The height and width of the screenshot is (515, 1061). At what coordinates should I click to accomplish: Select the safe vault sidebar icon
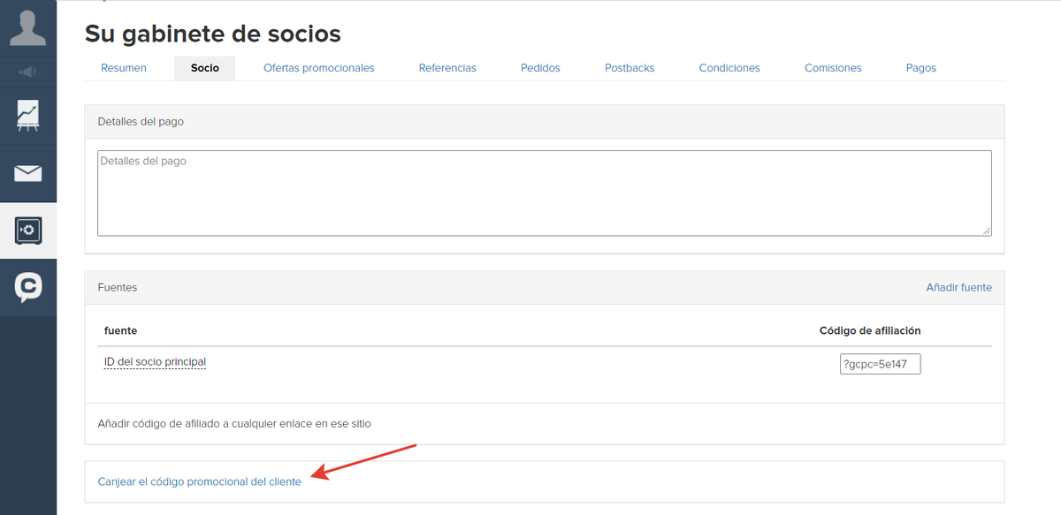[28, 231]
